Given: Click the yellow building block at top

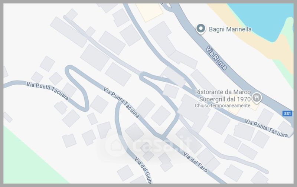Looking at the screenshot, I should point(149,12).
